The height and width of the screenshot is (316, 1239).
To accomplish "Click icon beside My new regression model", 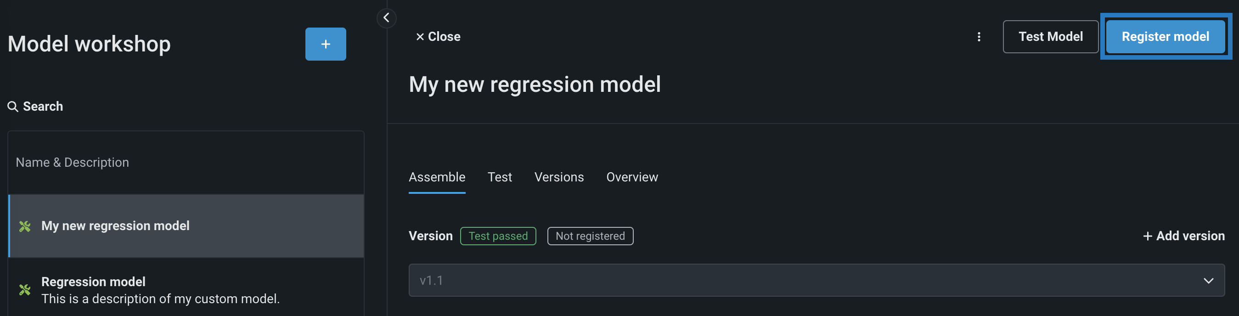I will click(25, 226).
